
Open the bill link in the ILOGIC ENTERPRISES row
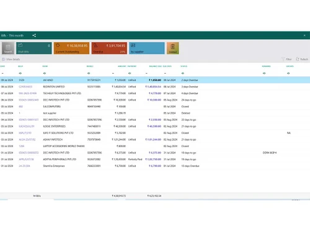tap(27, 126)
